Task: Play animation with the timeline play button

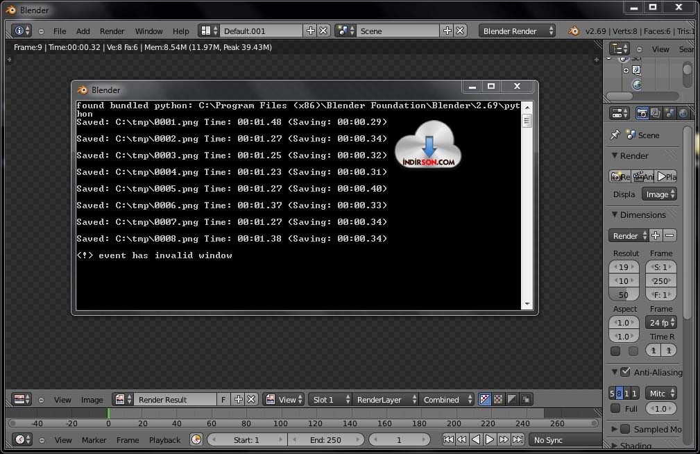Action: pyautogui.click(x=489, y=439)
